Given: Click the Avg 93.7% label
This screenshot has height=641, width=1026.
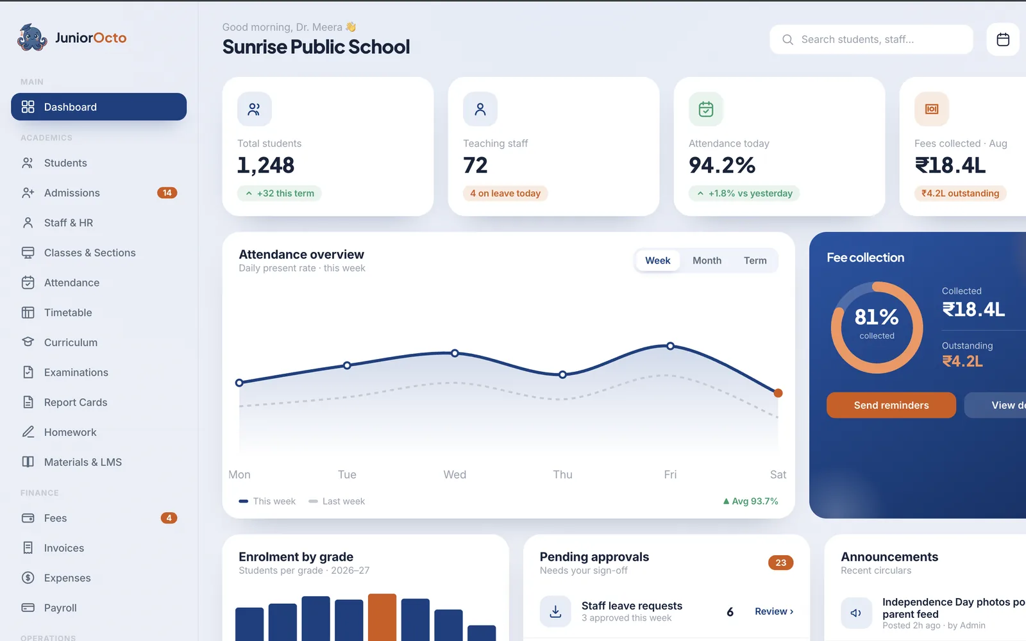Looking at the screenshot, I should [x=750, y=501].
